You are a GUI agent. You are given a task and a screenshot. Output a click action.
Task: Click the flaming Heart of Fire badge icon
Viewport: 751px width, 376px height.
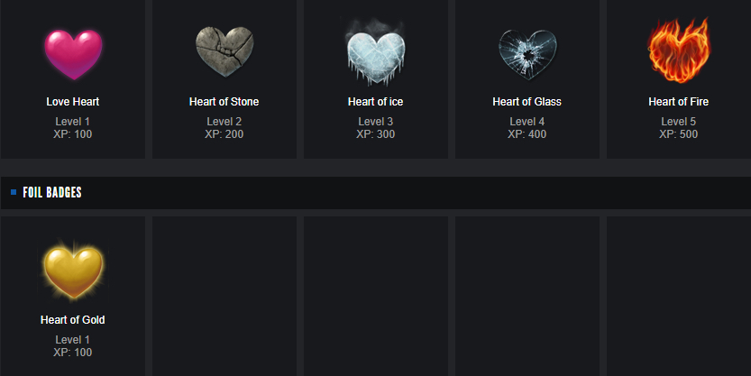(679, 51)
